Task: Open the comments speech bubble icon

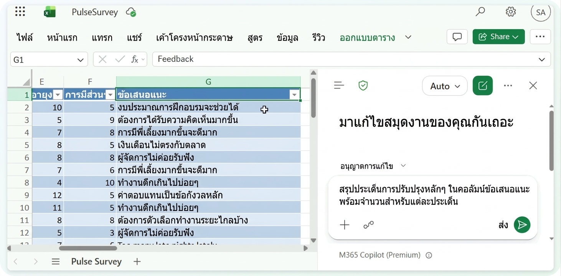Action: 457,37
